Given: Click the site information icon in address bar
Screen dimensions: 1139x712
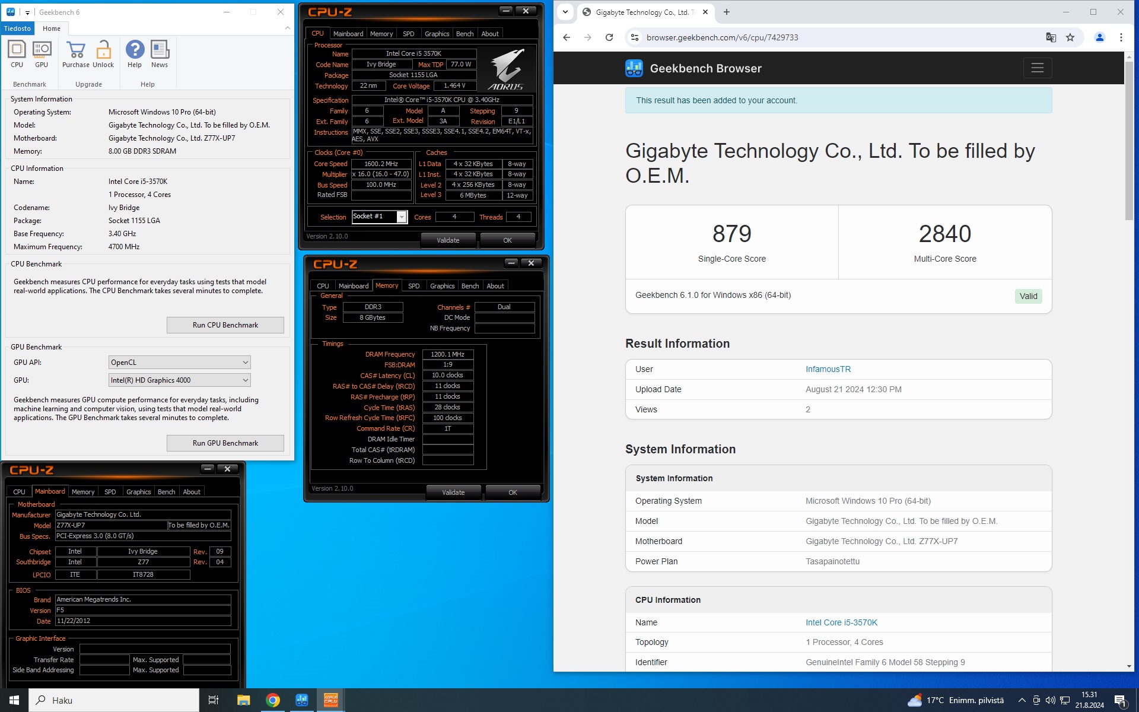Looking at the screenshot, I should 635,37.
